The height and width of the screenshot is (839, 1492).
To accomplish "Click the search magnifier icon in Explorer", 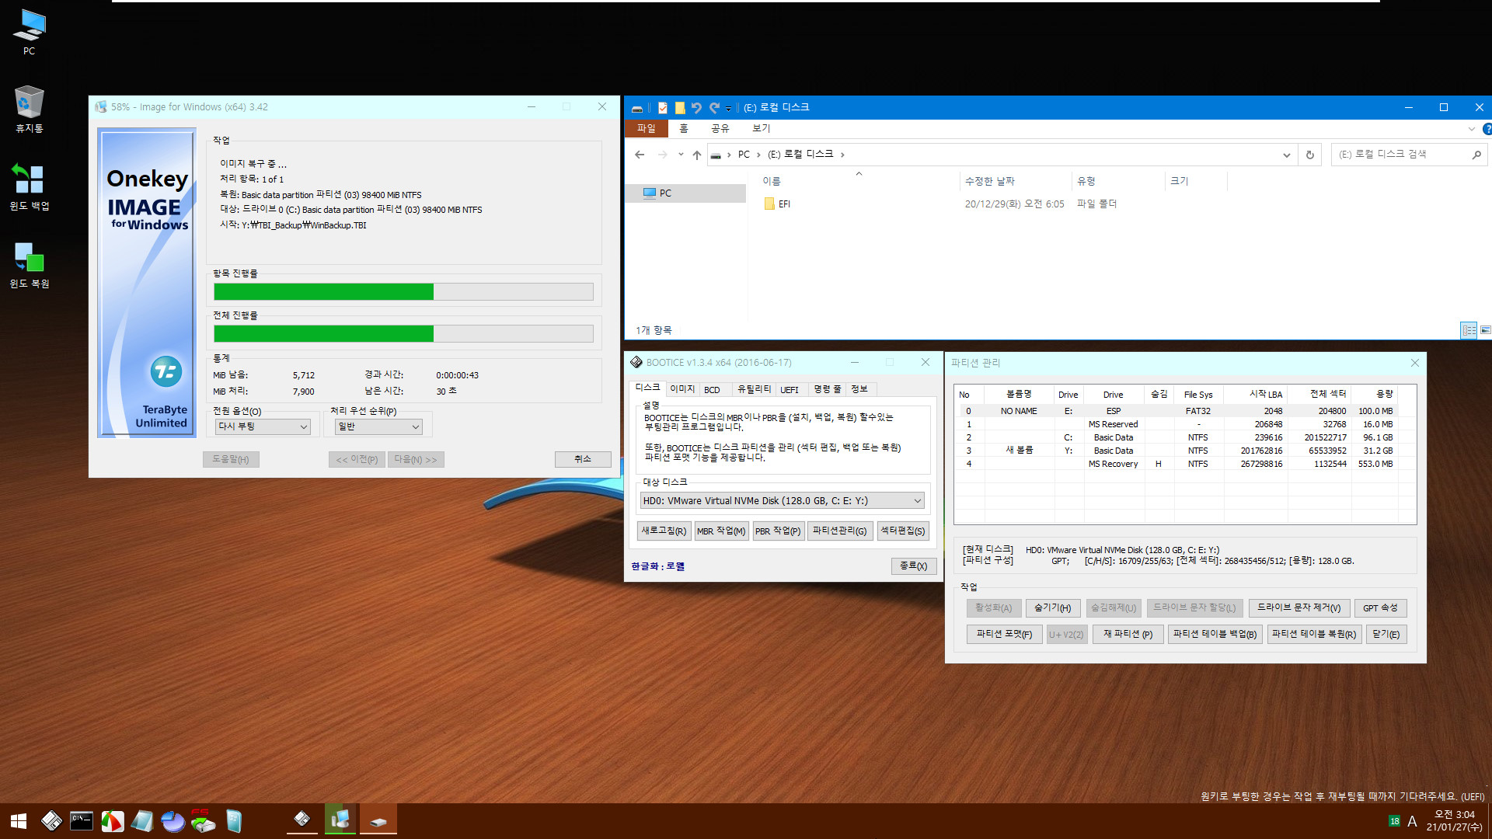I will (x=1476, y=155).
